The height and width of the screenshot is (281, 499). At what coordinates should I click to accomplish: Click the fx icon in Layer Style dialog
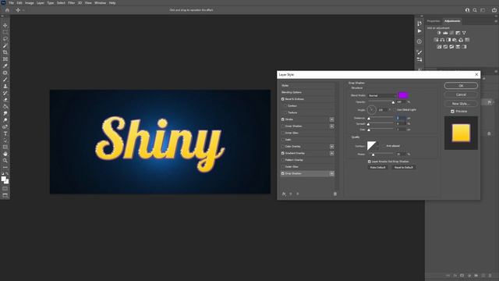(x=284, y=194)
